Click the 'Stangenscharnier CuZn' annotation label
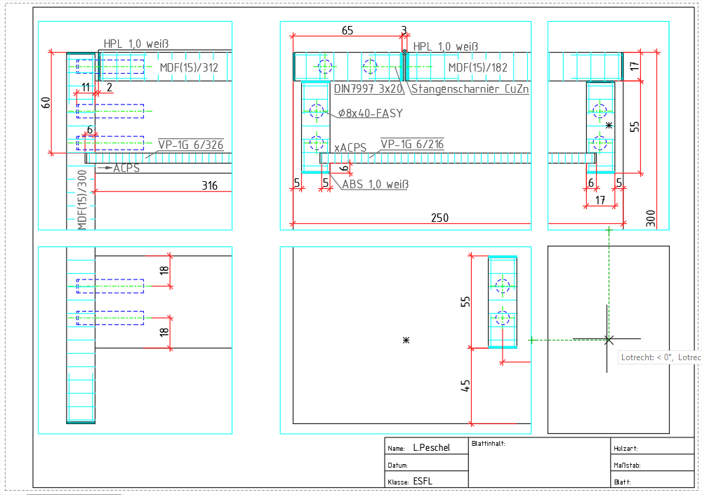Image resolution: width=702 pixels, height=495 pixels. click(470, 89)
